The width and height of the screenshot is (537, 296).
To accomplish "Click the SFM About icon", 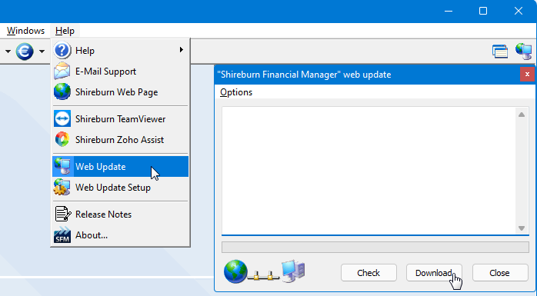I will [x=62, y=234].
